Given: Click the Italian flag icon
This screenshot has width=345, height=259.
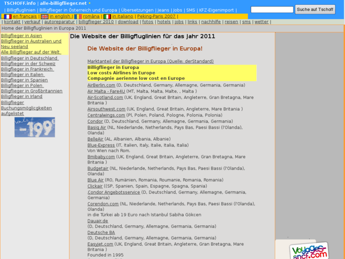Looking at the screenshot, I should 107,17.
